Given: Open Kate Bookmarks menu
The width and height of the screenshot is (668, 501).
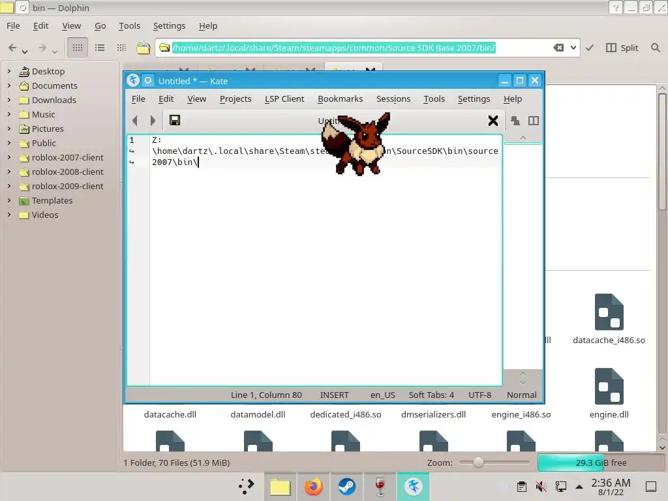Looking at the screenshot, I should tap(340, 99).
